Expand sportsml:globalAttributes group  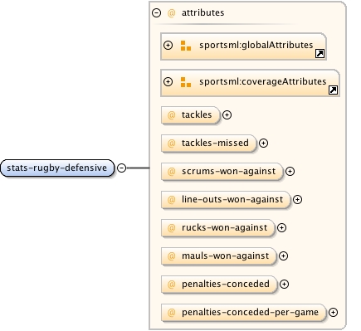(168, 45)
